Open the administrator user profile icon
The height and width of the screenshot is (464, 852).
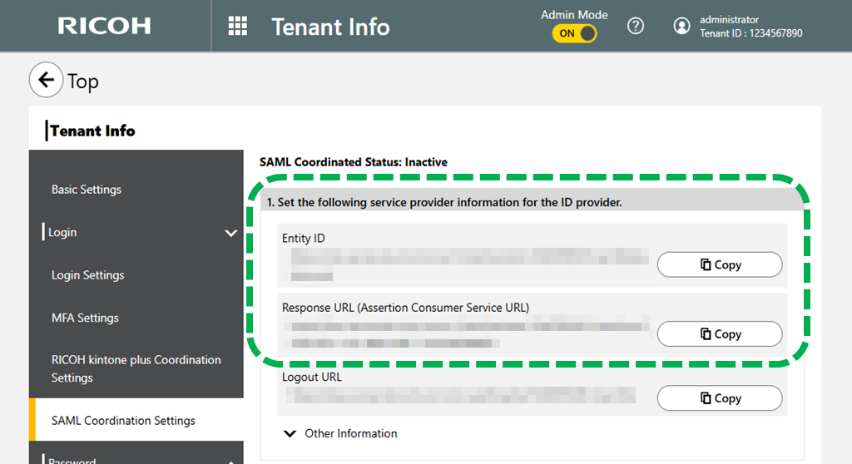[x=681, y=26]
